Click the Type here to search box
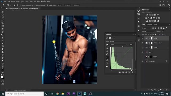Image resolution: width=171 pixels, height=96 pixels. click(24, 94)
